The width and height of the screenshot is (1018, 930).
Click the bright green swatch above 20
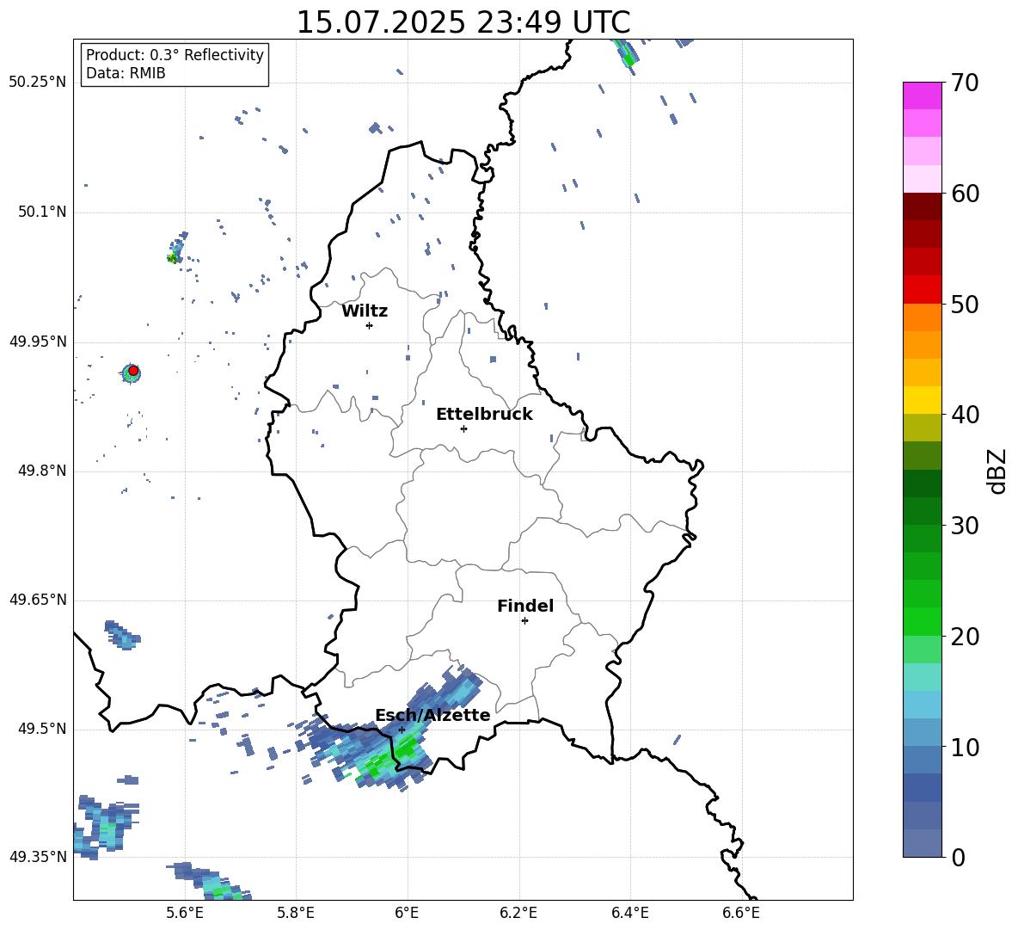tap(922, 621)
